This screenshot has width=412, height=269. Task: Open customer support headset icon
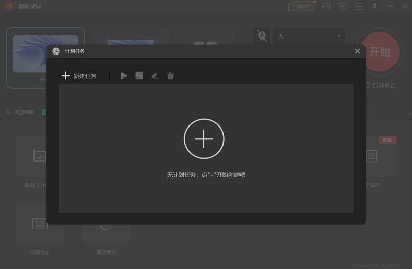[x=326, y=6]
